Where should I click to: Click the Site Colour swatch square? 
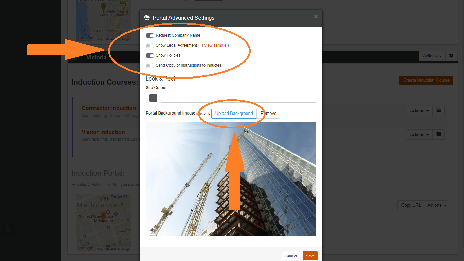(x=153, y=98)
